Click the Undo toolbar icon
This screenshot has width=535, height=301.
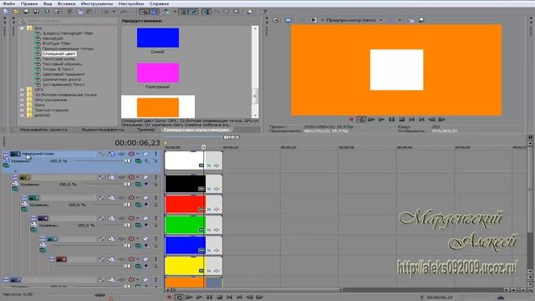click(x=104, y=12)
